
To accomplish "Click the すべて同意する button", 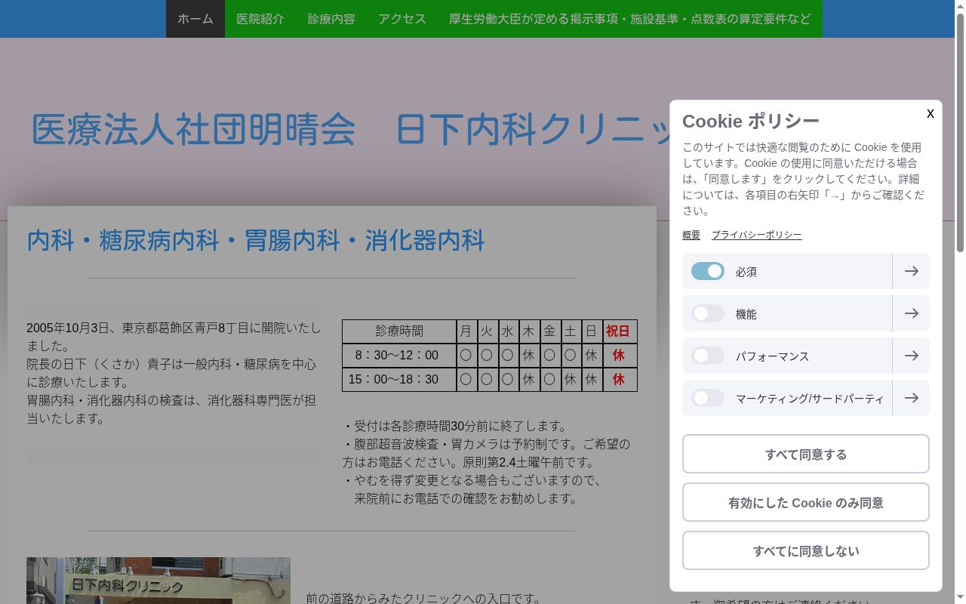I will pyautogui.click(x=806, y=454).
